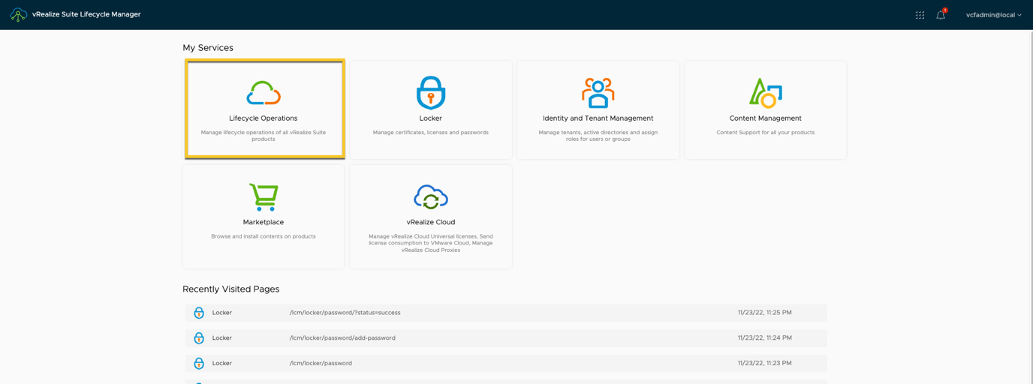Viewport: 1033px width, 384px height.
Task: Click the vRealize Suite Lifecycle Manager logo icon
Action: coord(19,14)
